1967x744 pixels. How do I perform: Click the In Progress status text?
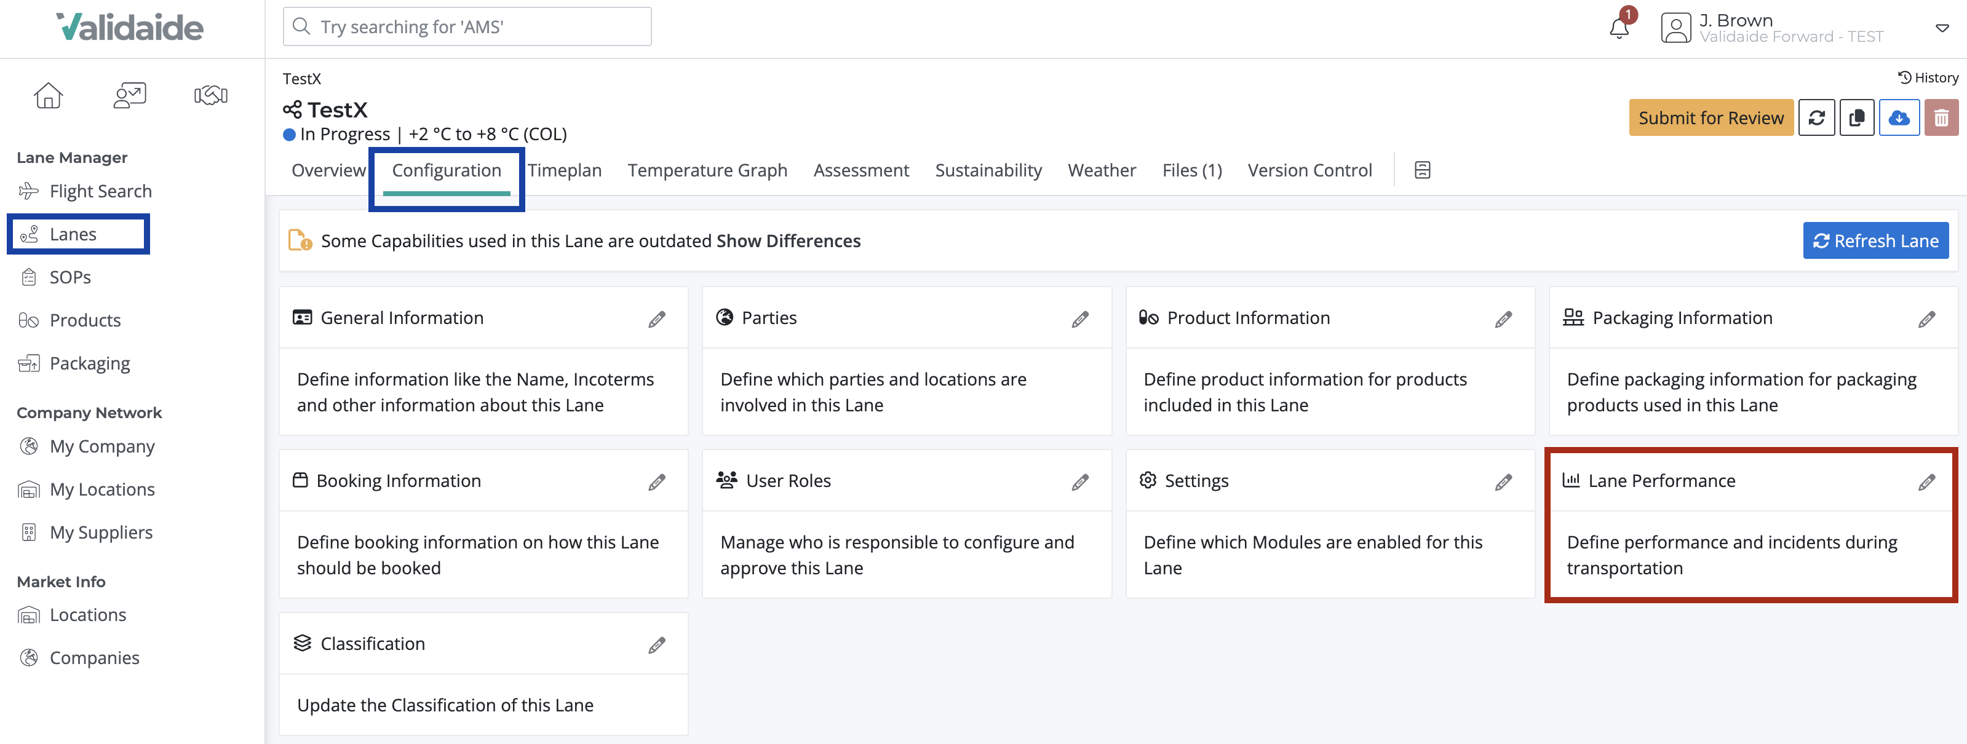pyautogui.click(x=345, y=134)
